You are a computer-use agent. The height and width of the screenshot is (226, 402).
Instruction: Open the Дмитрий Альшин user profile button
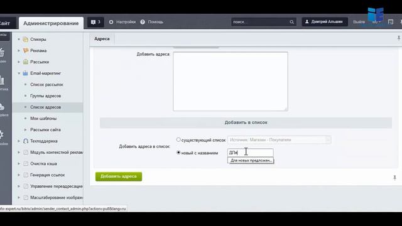coord(325,22)
